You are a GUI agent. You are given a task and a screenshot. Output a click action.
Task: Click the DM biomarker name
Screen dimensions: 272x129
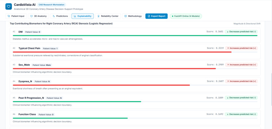[x=21, y=32]
